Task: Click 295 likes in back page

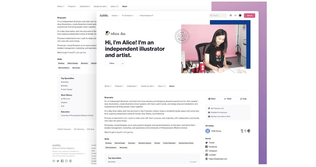Action: (x=91, y=129)
